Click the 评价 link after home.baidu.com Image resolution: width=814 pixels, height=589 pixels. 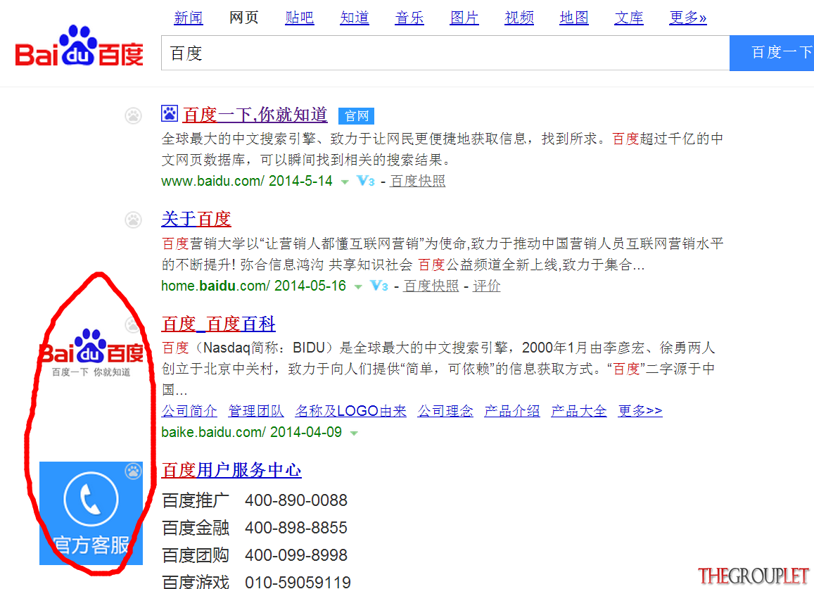pyautogui.click(x=486, y=286)
